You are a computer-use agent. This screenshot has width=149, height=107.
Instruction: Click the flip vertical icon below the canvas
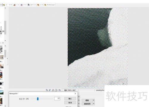(56, 90)
